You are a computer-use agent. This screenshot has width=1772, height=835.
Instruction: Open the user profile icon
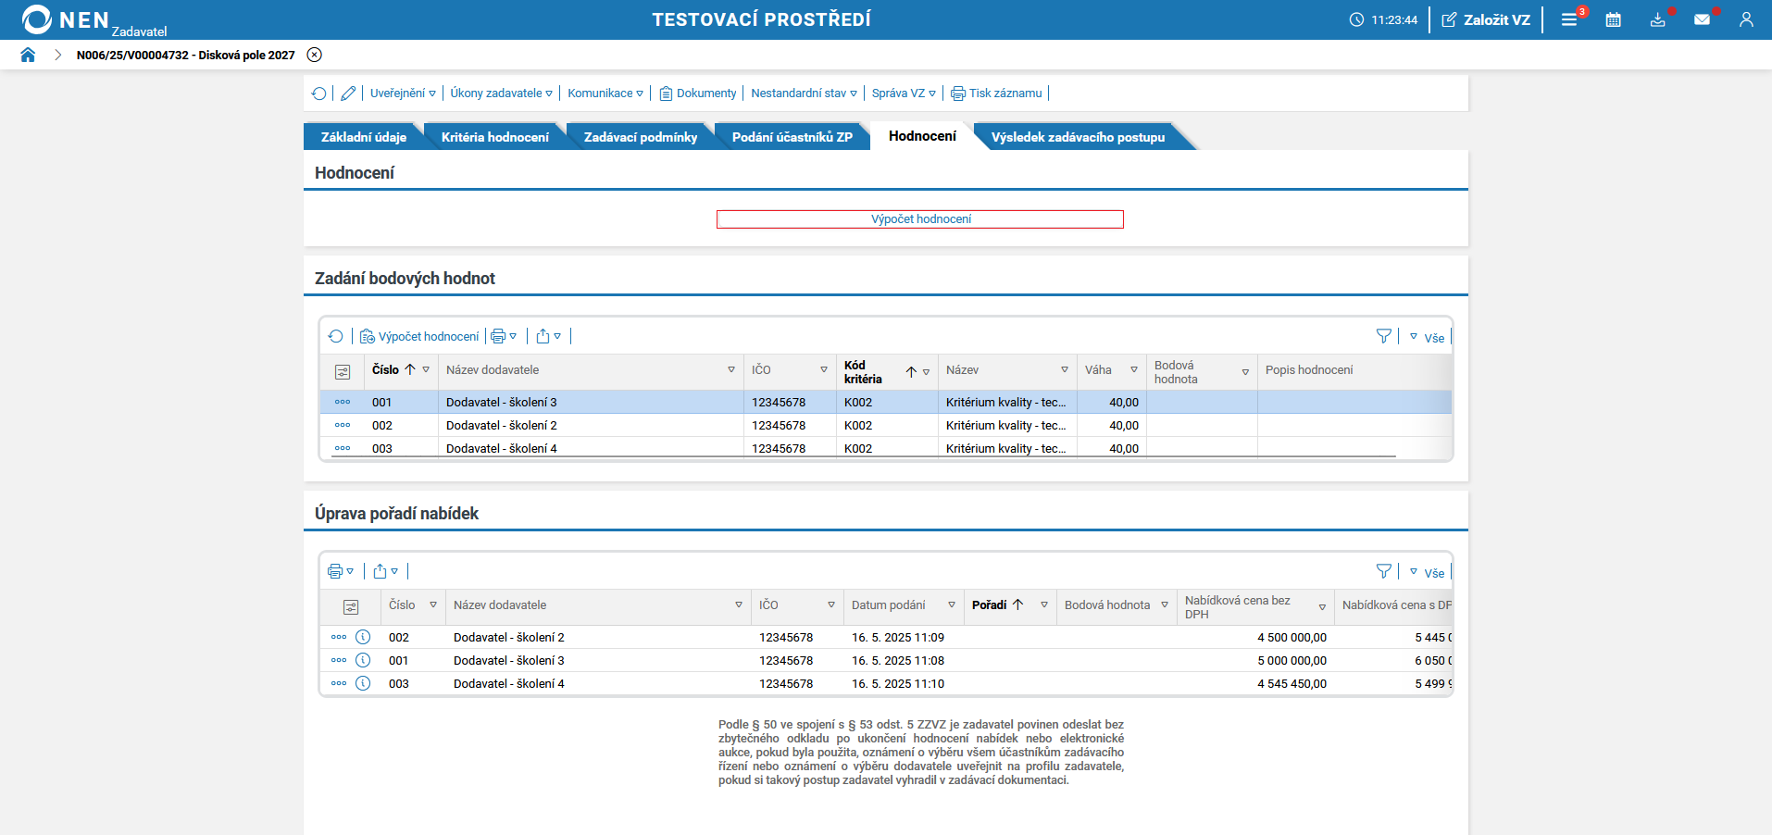(1746, 19)
